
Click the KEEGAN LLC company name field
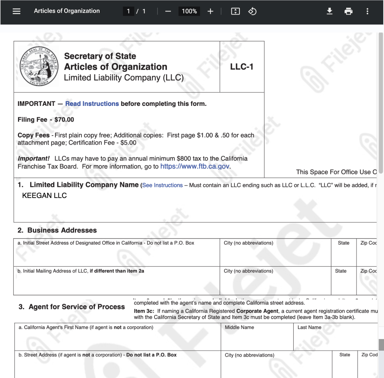pos(115,203)
